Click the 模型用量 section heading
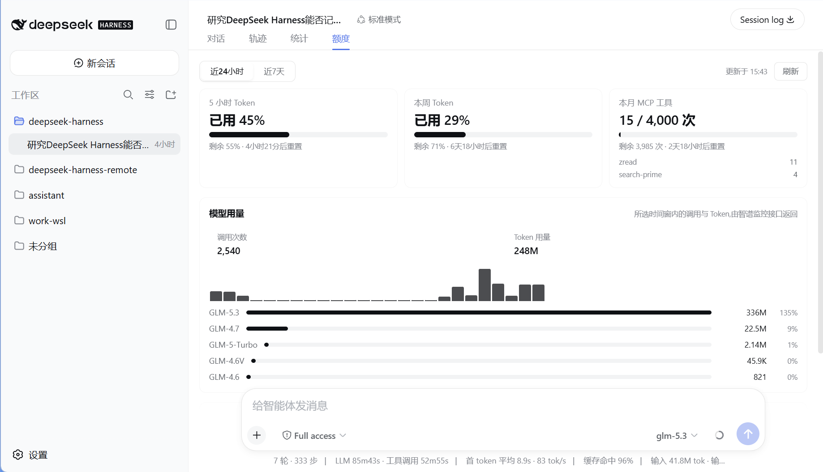The width and height of the screenshot is (823, 472). coord(227,214)
